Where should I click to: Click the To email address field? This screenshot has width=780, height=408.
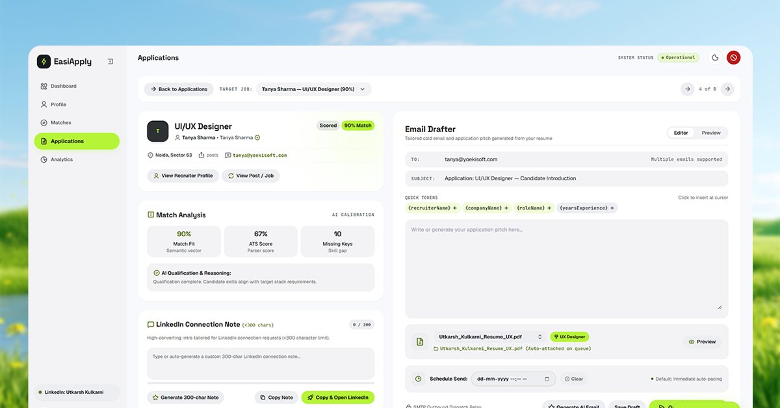(566, 159)
